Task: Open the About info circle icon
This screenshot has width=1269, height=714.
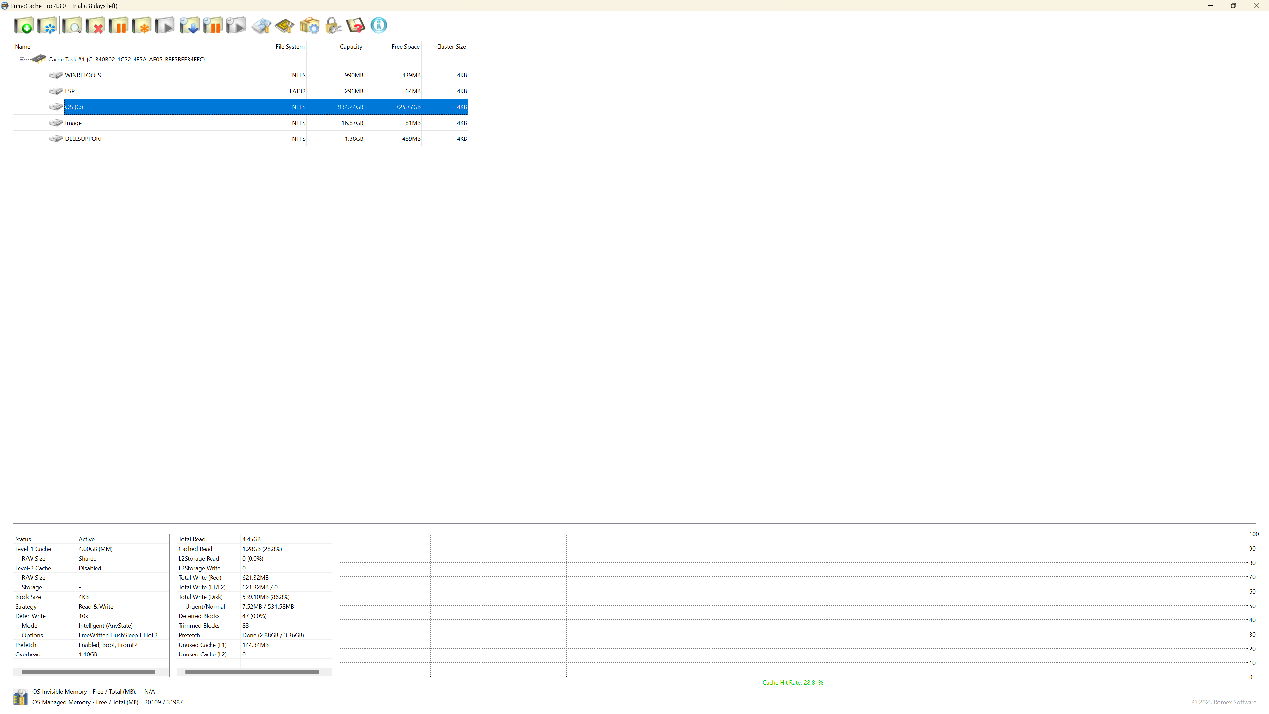Action: pos(379,25)
